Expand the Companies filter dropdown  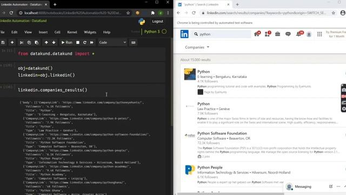point(197,47)
